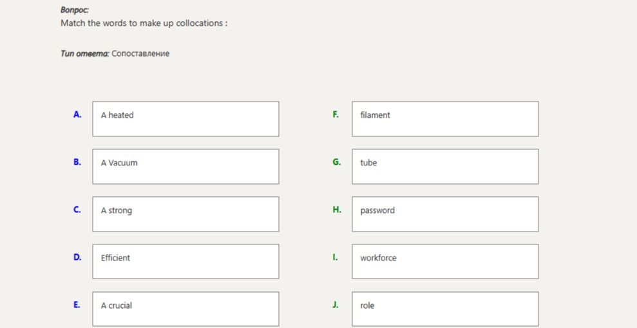
Task: Click the green letter H. label
Action: (x=337, y=210)
